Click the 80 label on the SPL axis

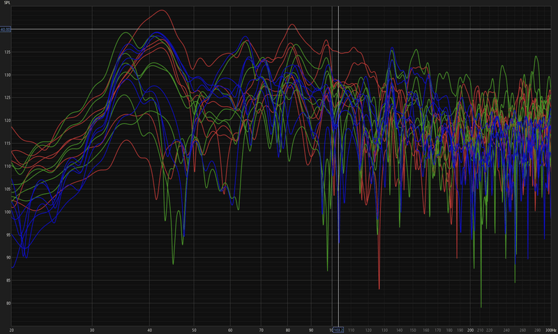coord(8,303)
